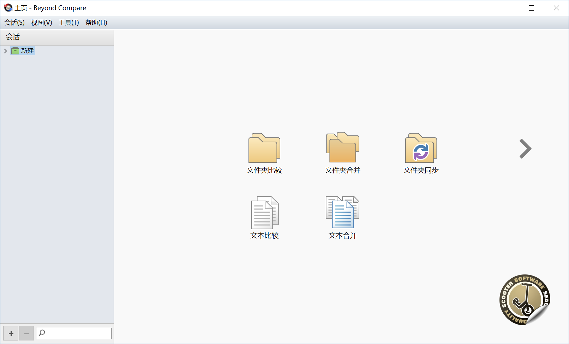The image size is (569, 344).
Task: Add a new session with plus button
Action: (11, 333)
